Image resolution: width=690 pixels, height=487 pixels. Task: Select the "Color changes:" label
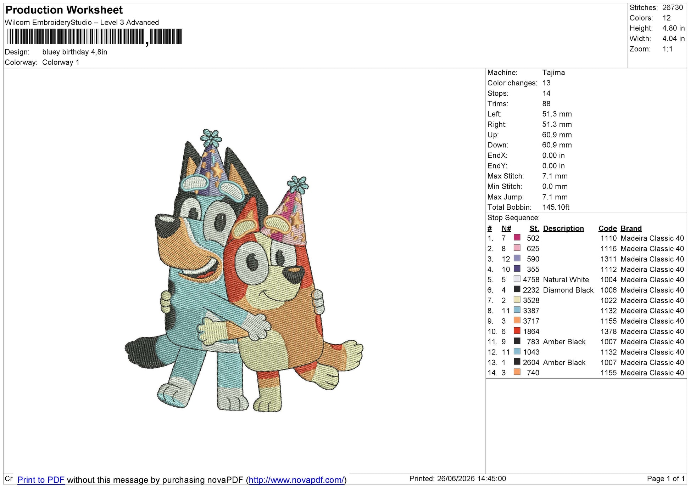tap(512, 83)
